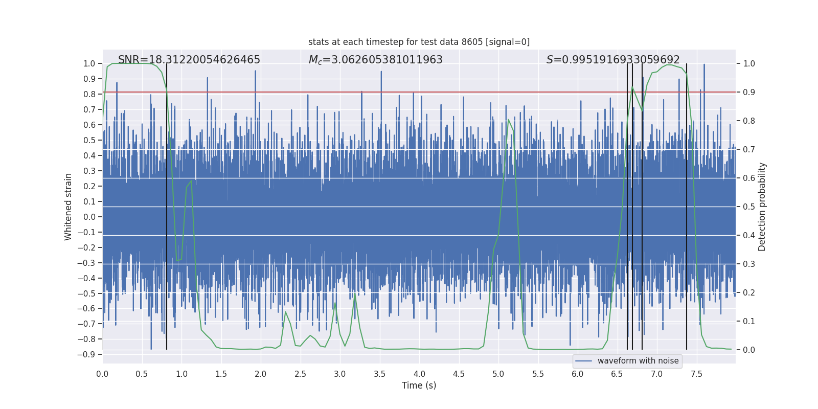Click the 7.5 tick label on the Time axis

click(x=696, y=374)
